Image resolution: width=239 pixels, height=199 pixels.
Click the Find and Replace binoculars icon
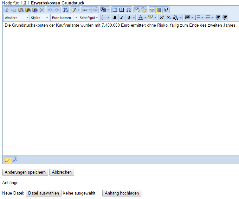(65, 10)
